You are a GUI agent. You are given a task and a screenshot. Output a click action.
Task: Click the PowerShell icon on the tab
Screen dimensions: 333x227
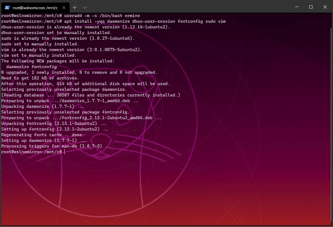click(x=7, y=7)
